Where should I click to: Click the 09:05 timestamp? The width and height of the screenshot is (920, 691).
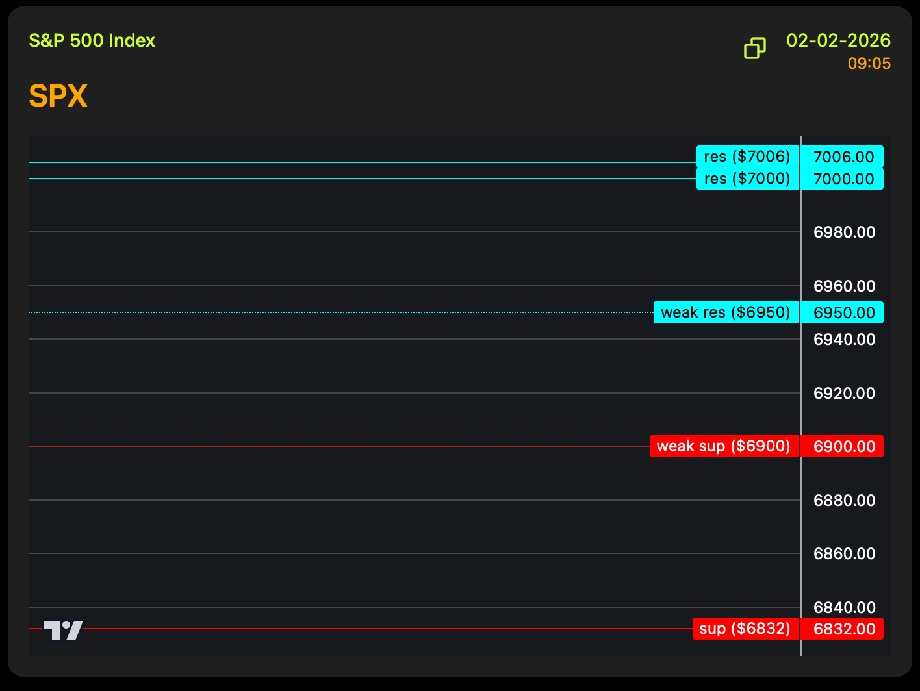(x=869, y=64)
